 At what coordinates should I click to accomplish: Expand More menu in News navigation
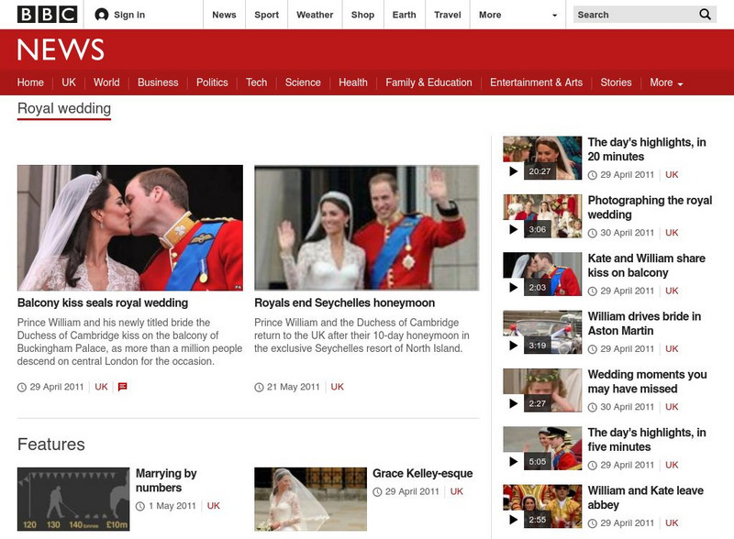666,82
